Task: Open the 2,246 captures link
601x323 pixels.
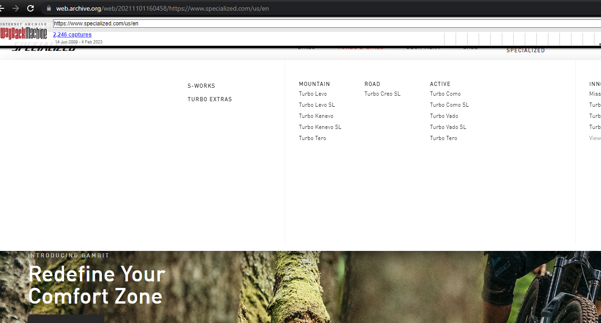Action: pyautogui.click(x=72, y=35)
